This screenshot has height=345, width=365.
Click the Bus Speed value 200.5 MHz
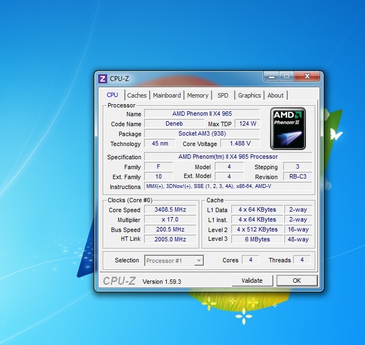pos(170,229)
